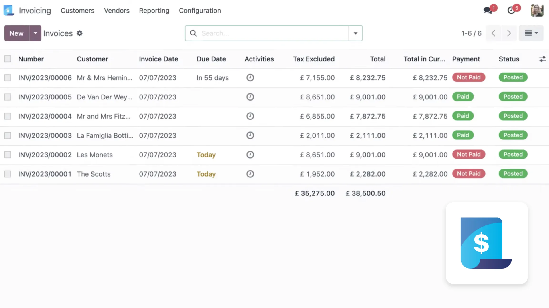The width and height of the screenshot is (549, 308).
Task: Click customer name The Scotts
Action: tap(94, 174)
